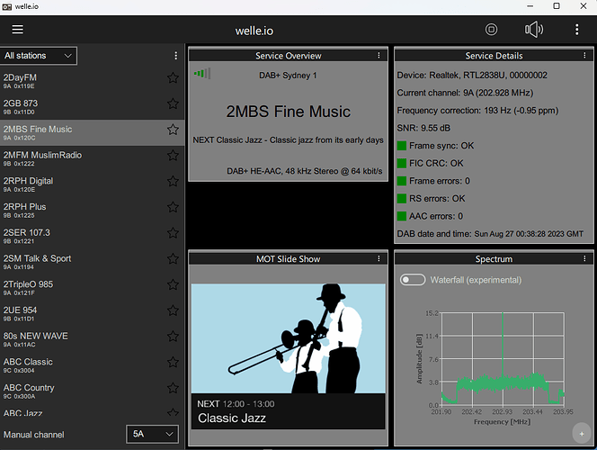Open the station list three-dot menu
Image resolution: width=597 pixels, height=450 pixels.
176,56
